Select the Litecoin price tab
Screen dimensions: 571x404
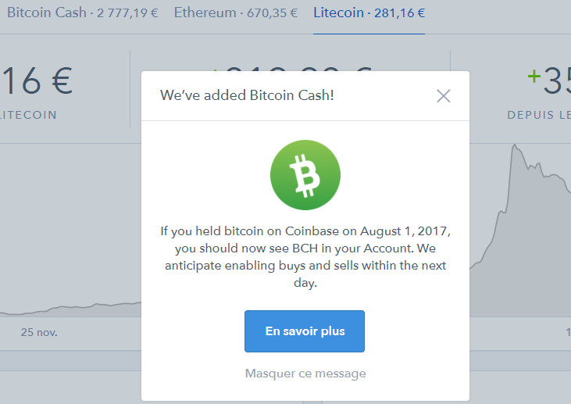[x=369, y=13]
